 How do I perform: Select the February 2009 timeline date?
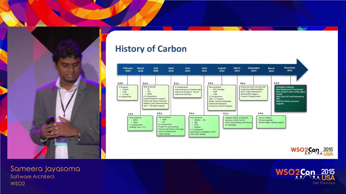[x=128, y=70]
